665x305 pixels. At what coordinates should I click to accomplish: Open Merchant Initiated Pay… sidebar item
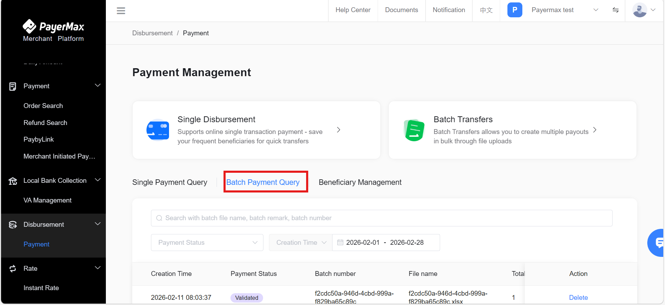pos(59,156)
